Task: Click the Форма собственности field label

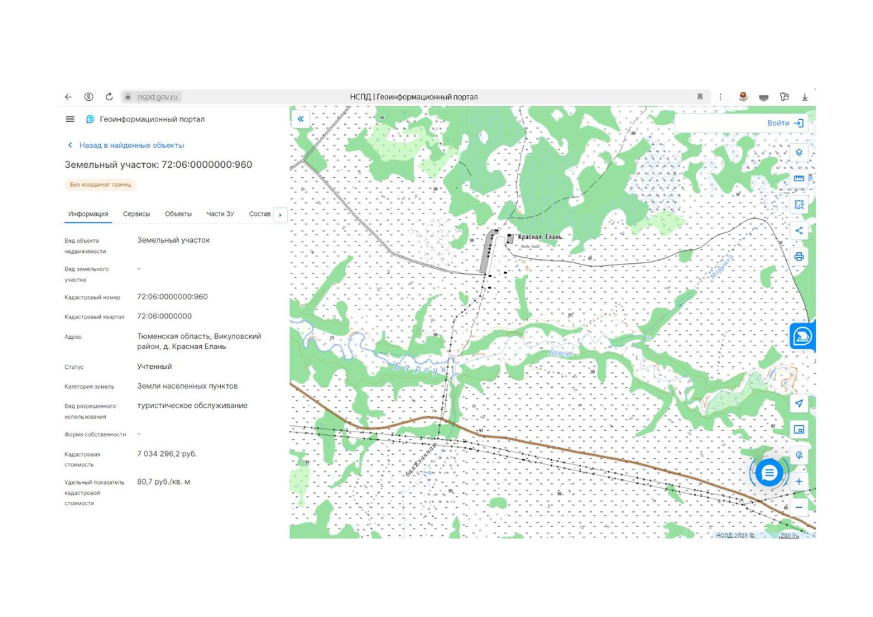Action: point(95,434)
